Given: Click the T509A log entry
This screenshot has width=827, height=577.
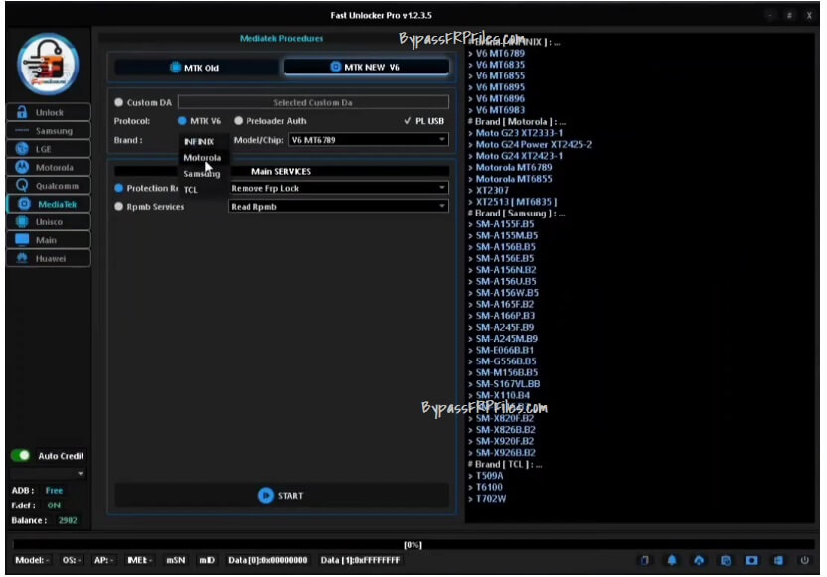Looking at the screenshot, I should [489, 476].
